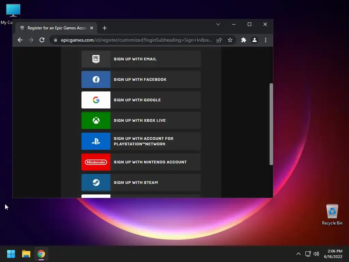
Task: Open a new Chrome tab
Action: point(105,28)
